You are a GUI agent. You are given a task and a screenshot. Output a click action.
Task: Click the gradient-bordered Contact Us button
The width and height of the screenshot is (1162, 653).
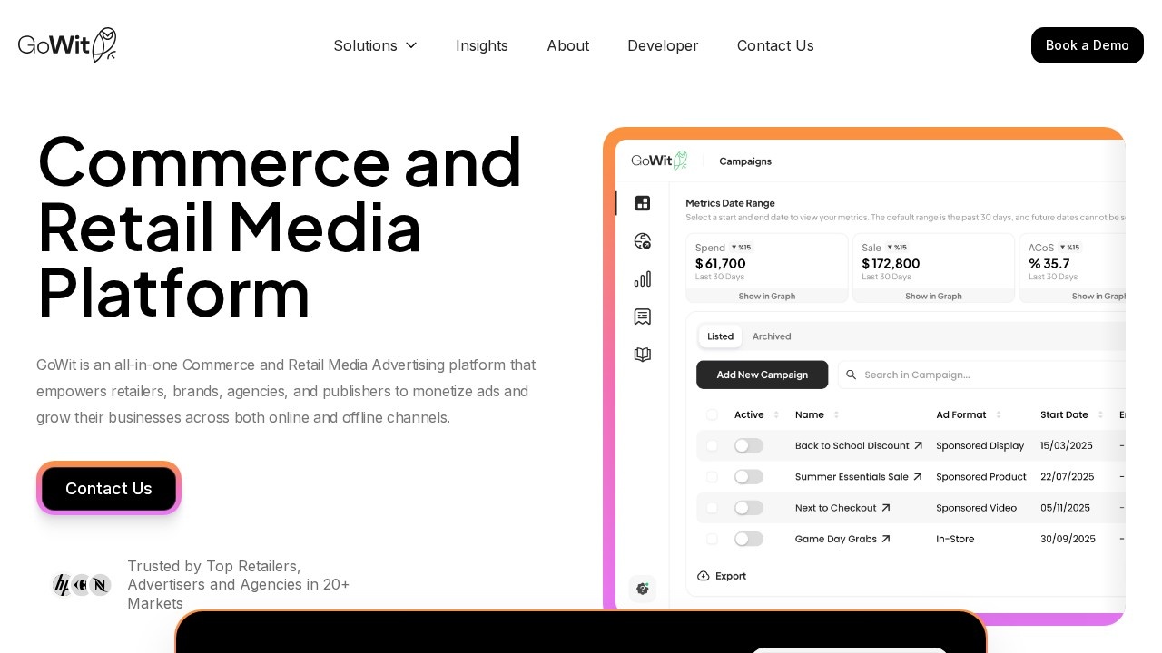(x=109, y=488)
